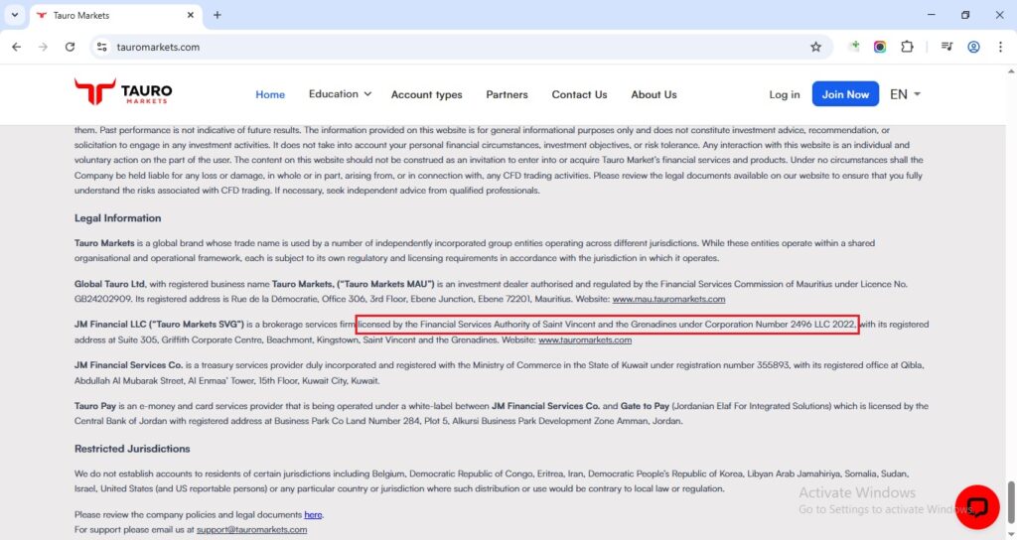1017x540 pixels.
Task: Click the Join Now button
Action: click(x=845, y=94)
